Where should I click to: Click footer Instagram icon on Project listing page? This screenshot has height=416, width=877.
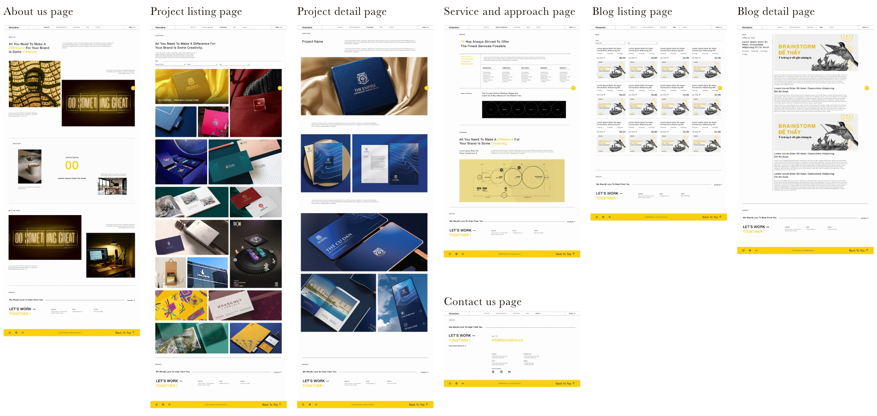[x=156, y=405]
